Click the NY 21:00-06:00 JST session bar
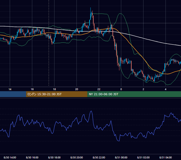The width and height of the screenshot is (181, 160). [x=134, y=94]
